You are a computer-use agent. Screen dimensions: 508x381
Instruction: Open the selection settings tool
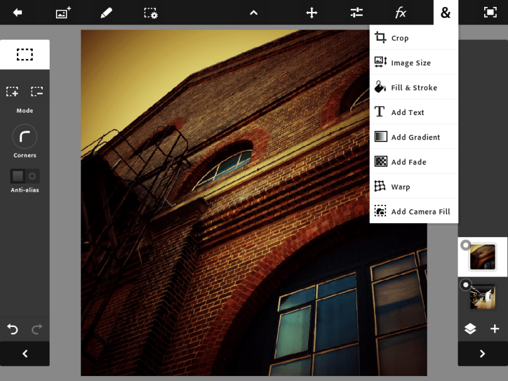coord(150,13)
